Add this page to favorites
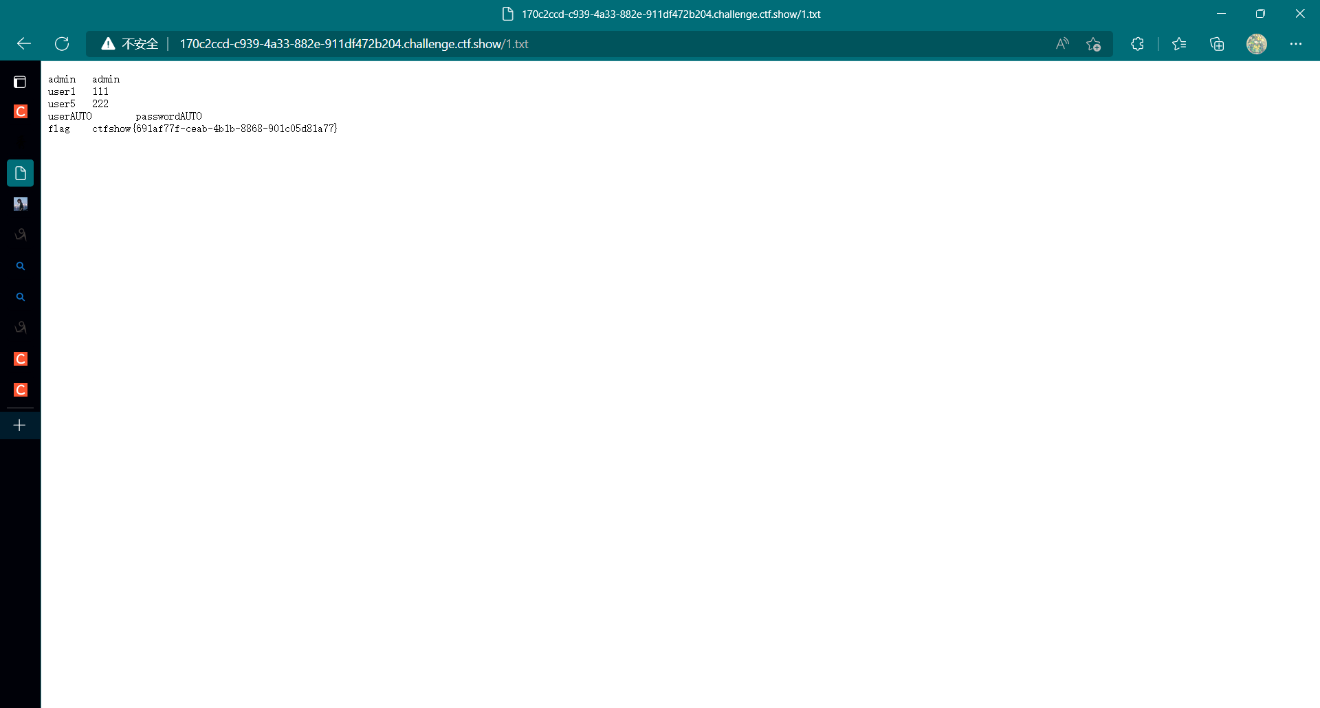This screenshot has height=708, width=1320. (x=1093, y=44)
